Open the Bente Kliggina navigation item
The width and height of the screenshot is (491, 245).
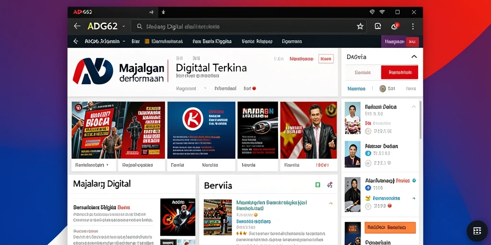(x=212, y=41)
